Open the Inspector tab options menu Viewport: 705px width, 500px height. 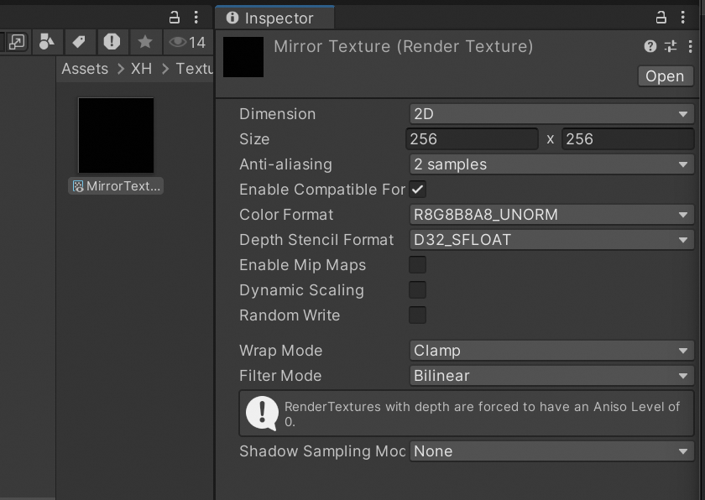(x=683, y=18)
